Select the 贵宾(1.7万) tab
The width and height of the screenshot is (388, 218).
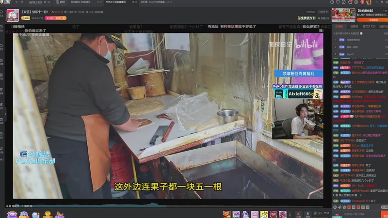click(369, 26)
